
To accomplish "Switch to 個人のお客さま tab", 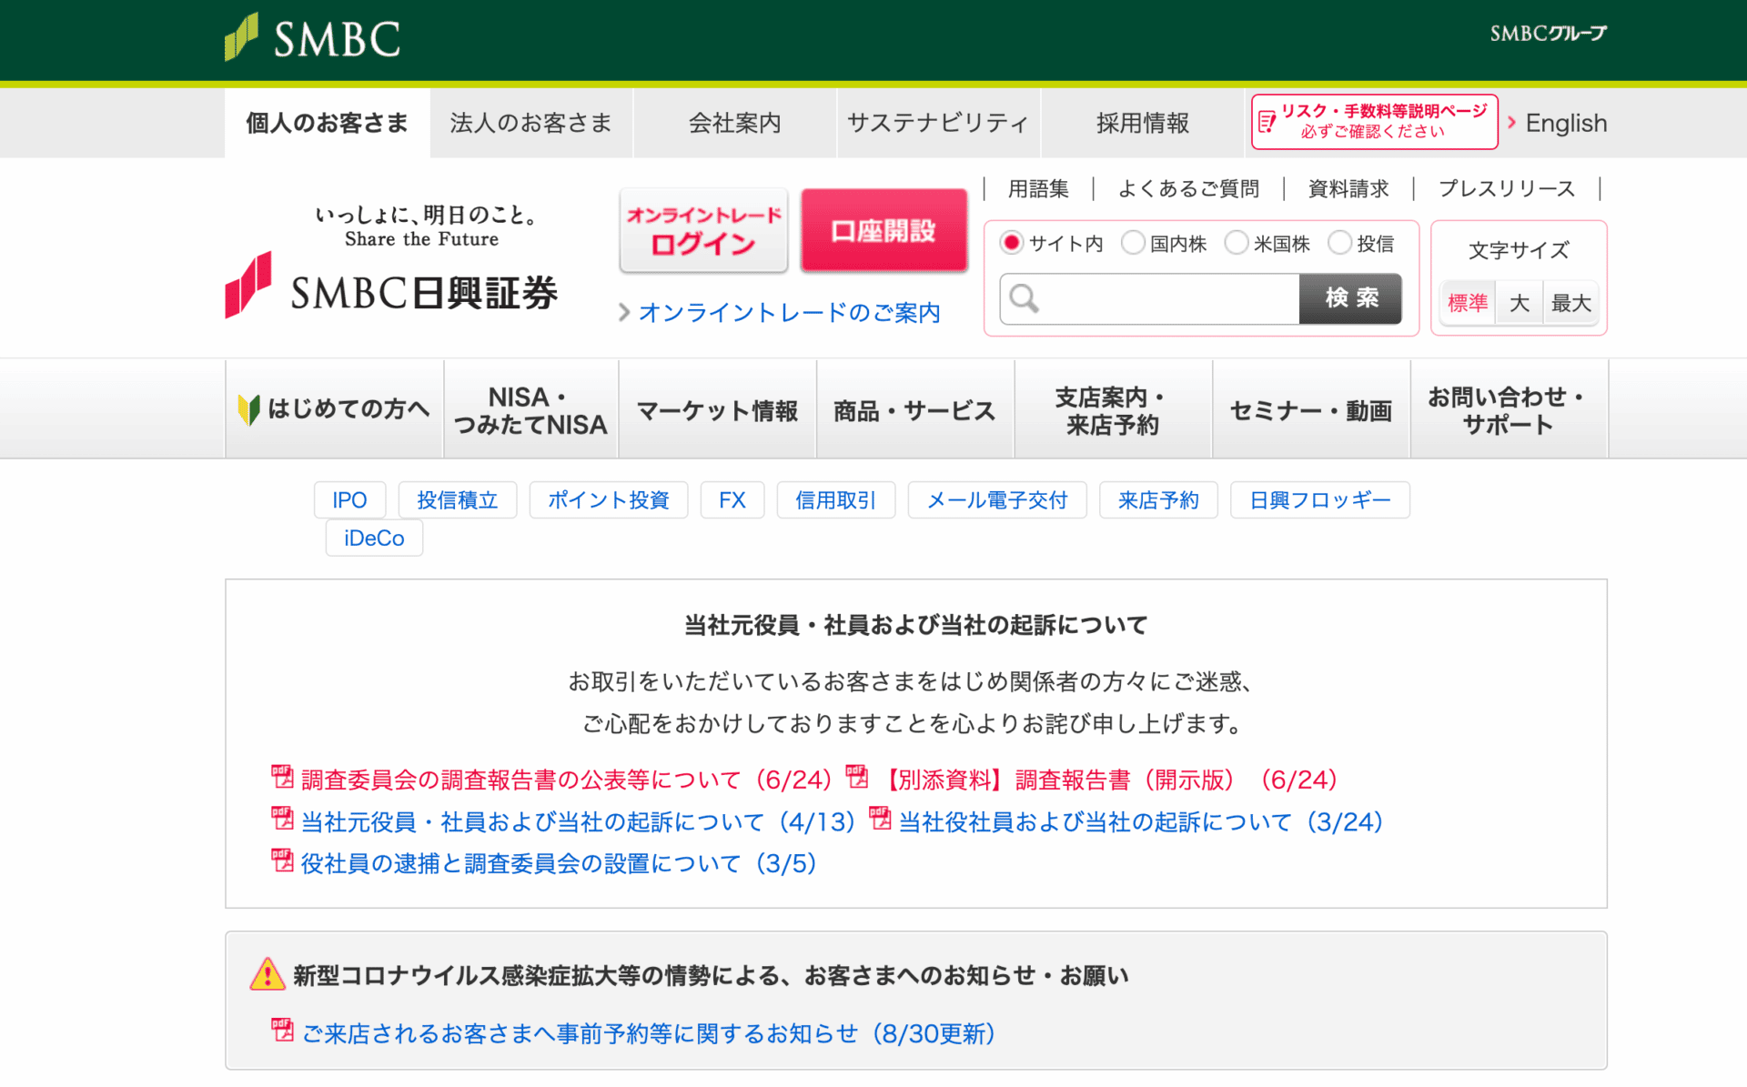I will (x=327, y=123).
